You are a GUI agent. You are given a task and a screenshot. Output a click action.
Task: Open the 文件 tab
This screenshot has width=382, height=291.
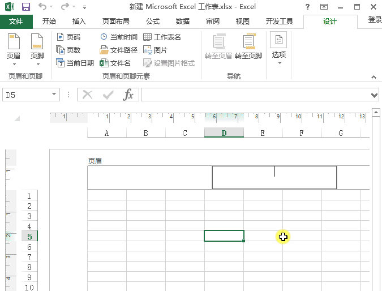16,22
